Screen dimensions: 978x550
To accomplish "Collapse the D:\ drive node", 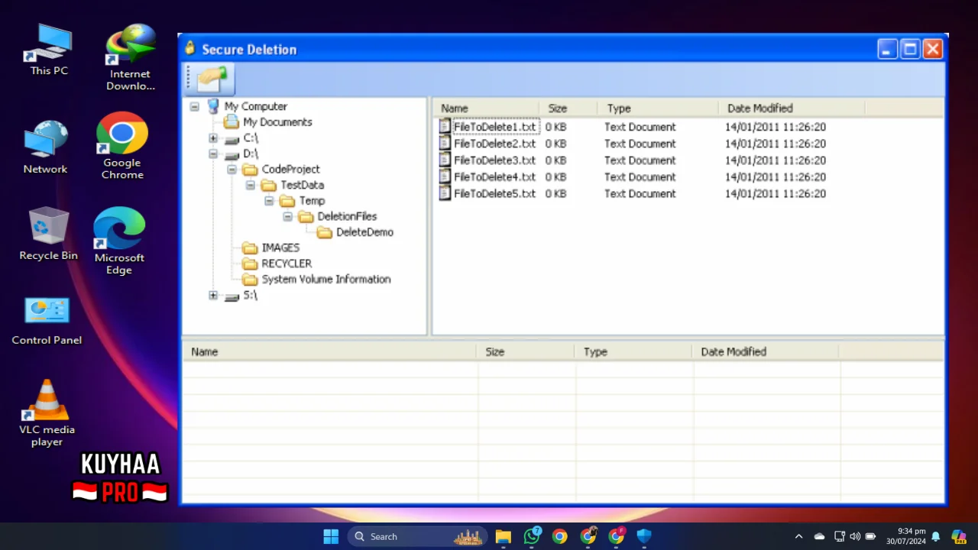I will pyautogui.click(x=213, y=154).
